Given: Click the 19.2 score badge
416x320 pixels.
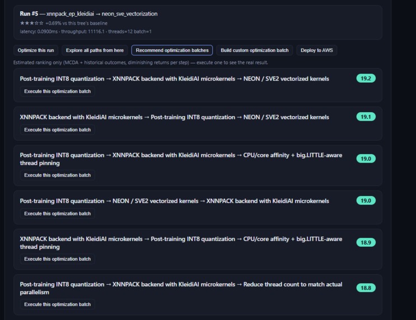Looking at the screenshot, I should (366, 78).
